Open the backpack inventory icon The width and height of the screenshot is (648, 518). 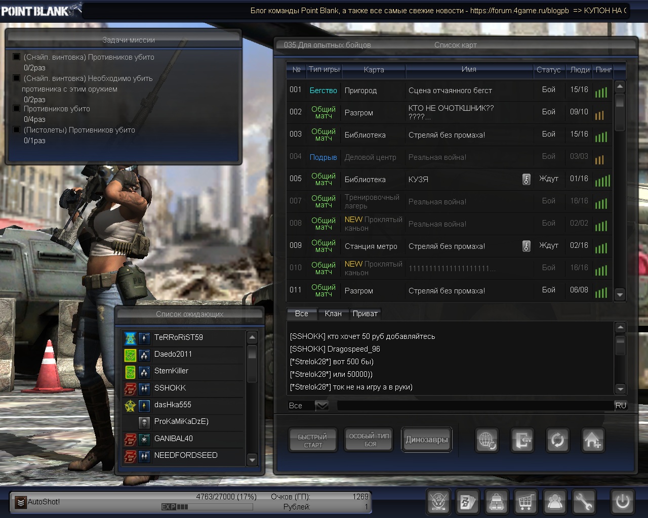(x=497, y=501)
